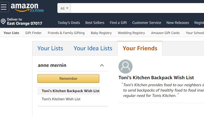Open Gift Finder in sub-navigation
Image resolution: width=204 pixels, height=116 pixels.
tap(33, 33)
